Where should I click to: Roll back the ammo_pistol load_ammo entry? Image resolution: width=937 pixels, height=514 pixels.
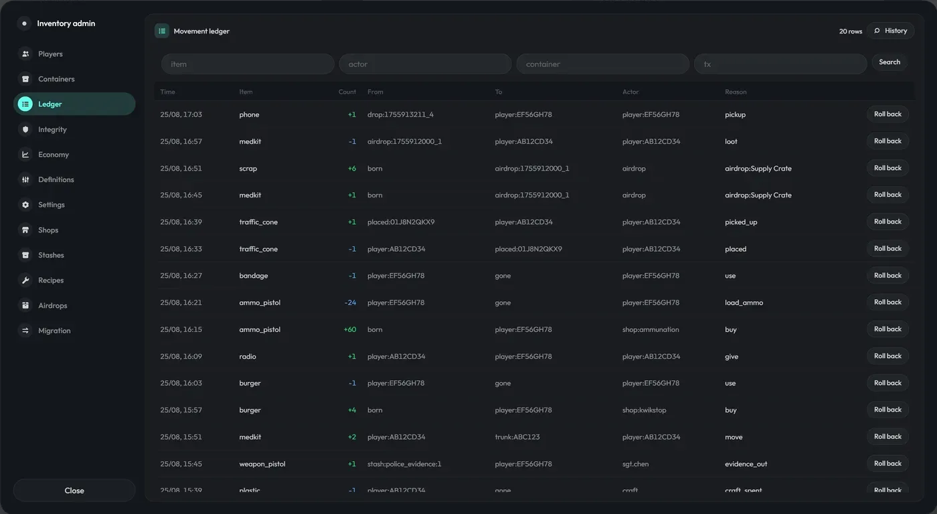coord(887,302)
